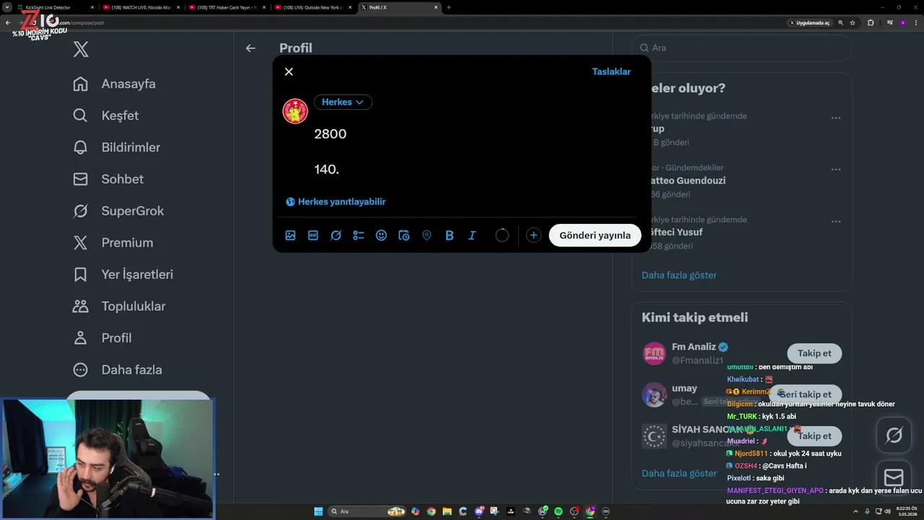The image size is (924, 520).
Task: Toggle italic formatting in composer
Action: (472, 235)
